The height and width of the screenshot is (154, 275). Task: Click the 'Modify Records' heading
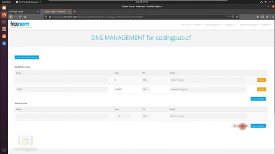coord(22,67)
